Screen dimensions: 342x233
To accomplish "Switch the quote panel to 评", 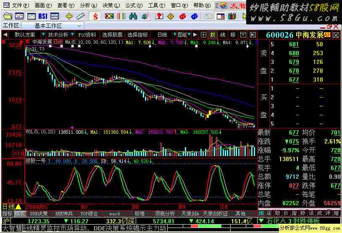I will point(328,213).
